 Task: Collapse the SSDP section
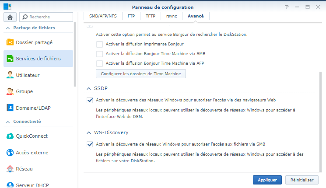pyautogui.click(x=90, y=88)
